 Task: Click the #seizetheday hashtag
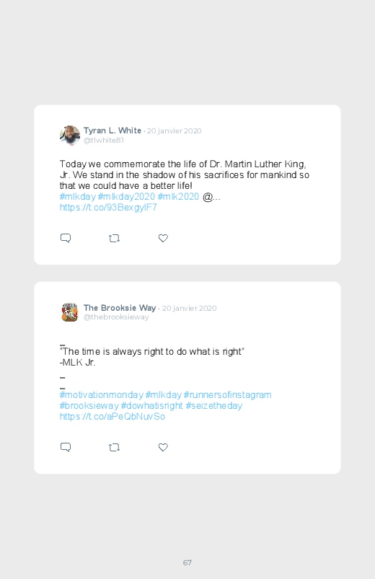pos(214,405)
